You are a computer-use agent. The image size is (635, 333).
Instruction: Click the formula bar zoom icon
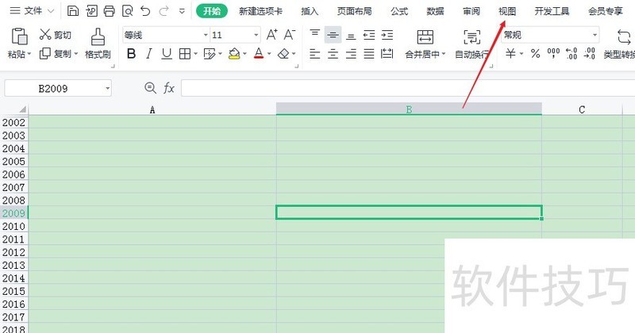click(x=150, y=88)
